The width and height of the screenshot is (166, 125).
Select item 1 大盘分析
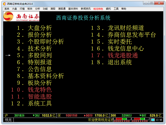(34, 28)
